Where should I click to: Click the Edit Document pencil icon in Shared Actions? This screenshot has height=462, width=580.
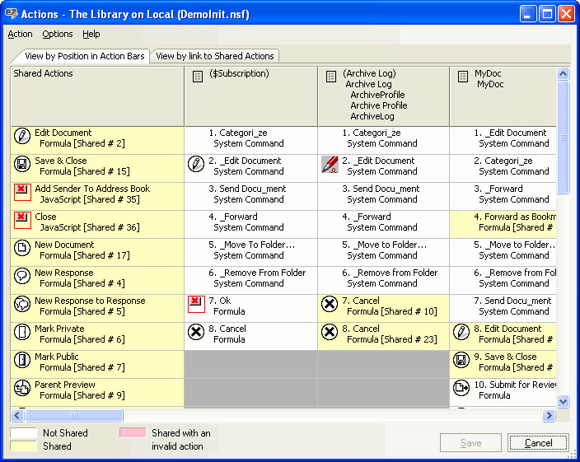[x=22, y=138]
